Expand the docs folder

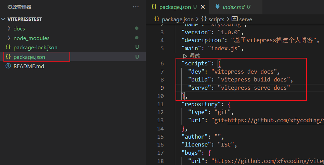tap(9, 28)
